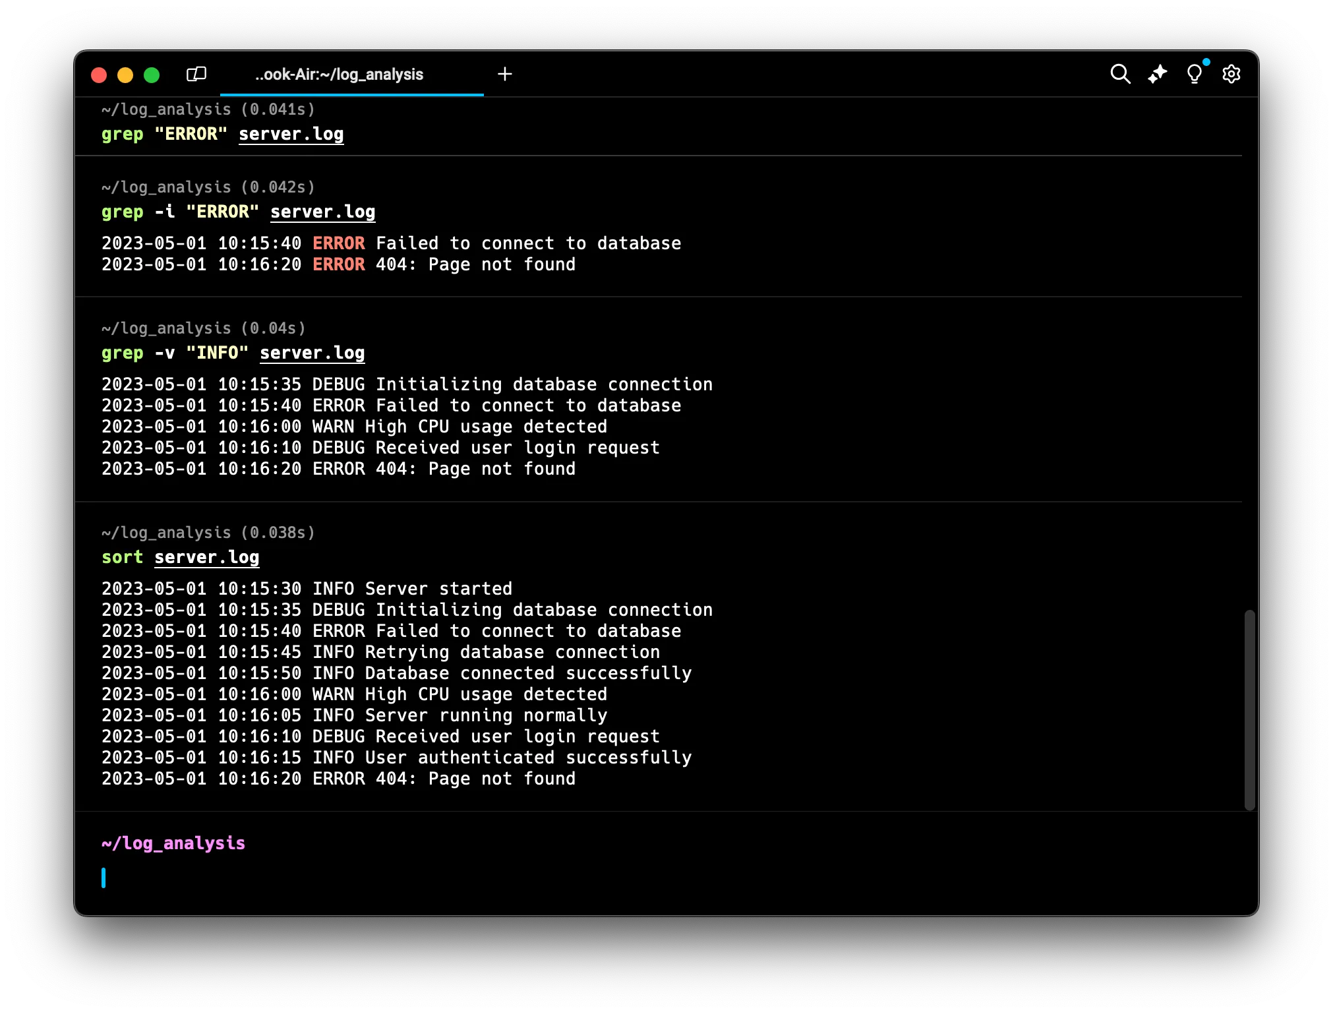Open the terminal search magnifier icon
Viewport: 1333px width, 1014px height.
(x=1120, y=74)
